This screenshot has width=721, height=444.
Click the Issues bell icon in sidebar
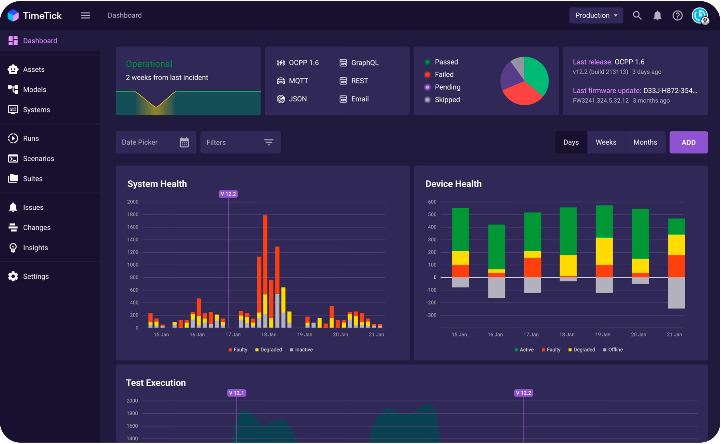click(x=13, y=207)
